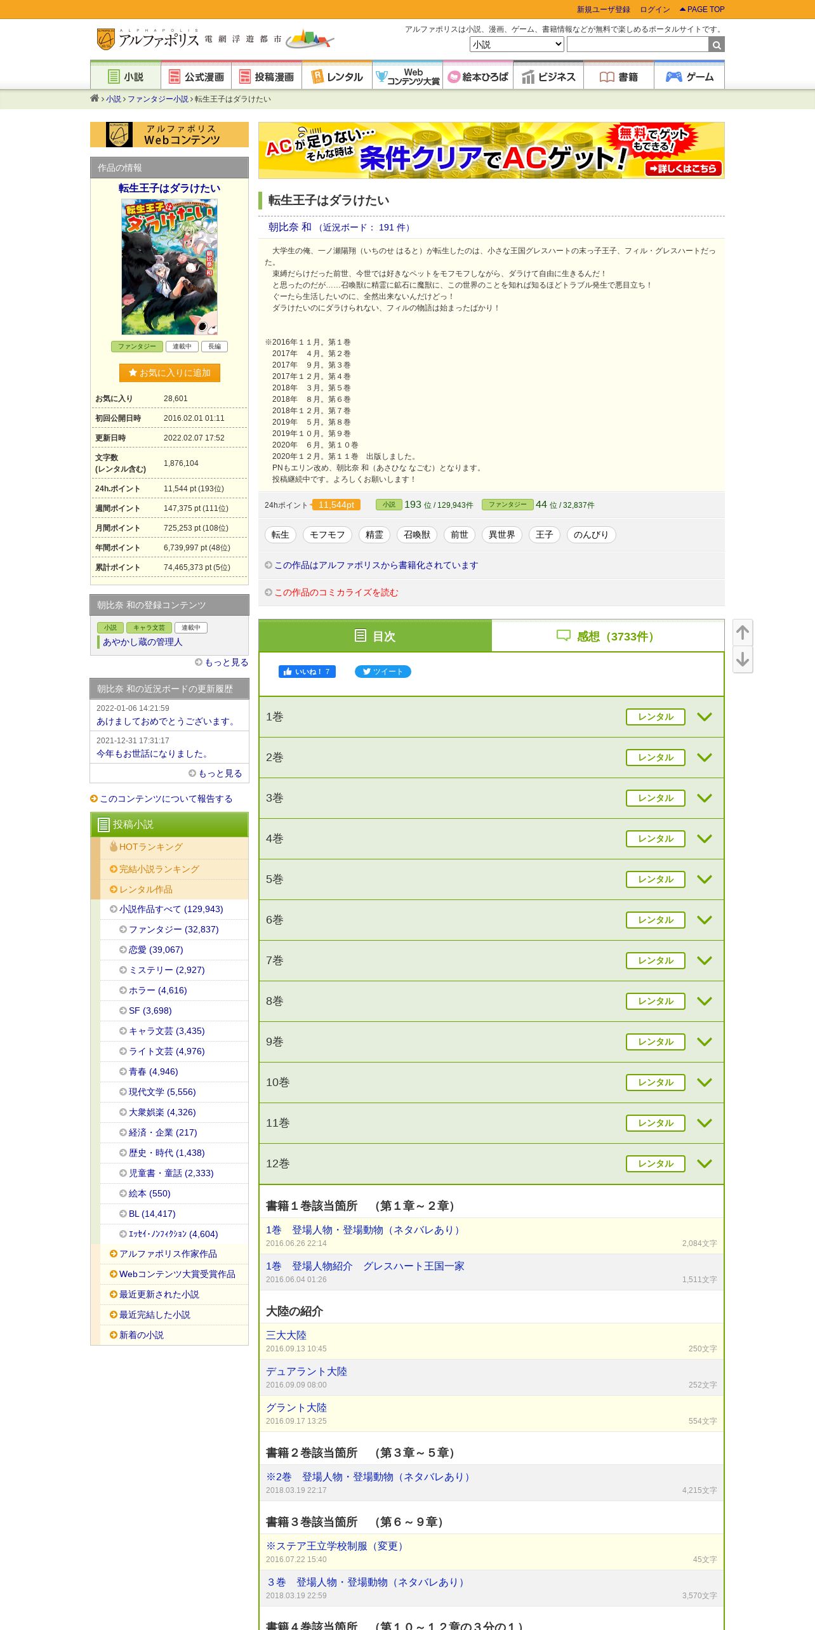Click the 転生 tag
Viewport: 815px width, 1630px height.
281,534
